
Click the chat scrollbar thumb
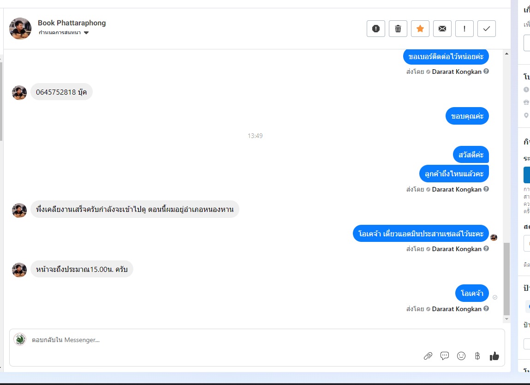coord(506,279)
